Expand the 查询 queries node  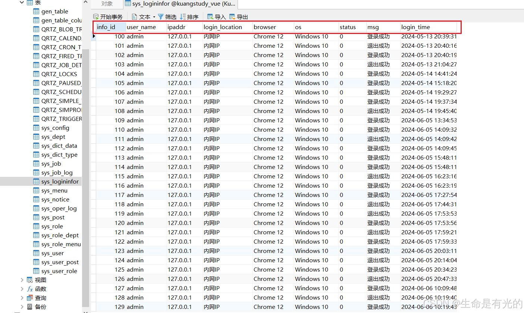[x=22, y=298]
